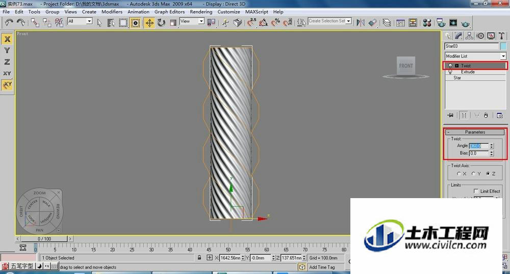Activate the Select and Rotate tool

tap(161, 22)
